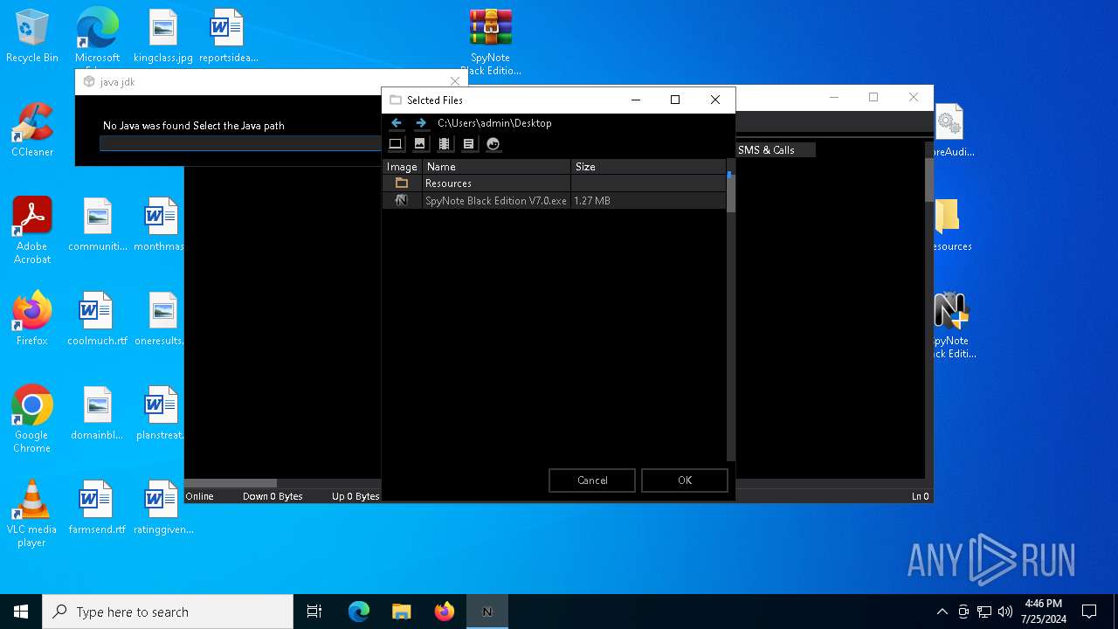Switch to the SMS & Calls tab
This screenshot has height=629, width=1118.
pos(766,150)
